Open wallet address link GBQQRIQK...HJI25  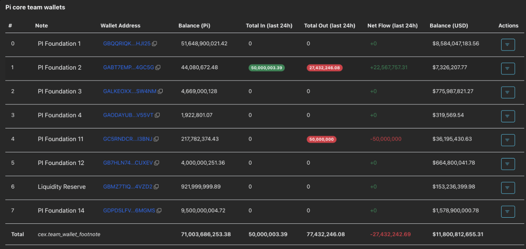[x=126, y=44]
